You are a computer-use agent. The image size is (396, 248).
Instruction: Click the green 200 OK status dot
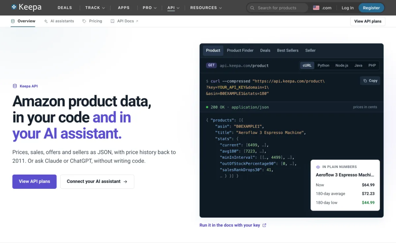(x=207, y=107)
